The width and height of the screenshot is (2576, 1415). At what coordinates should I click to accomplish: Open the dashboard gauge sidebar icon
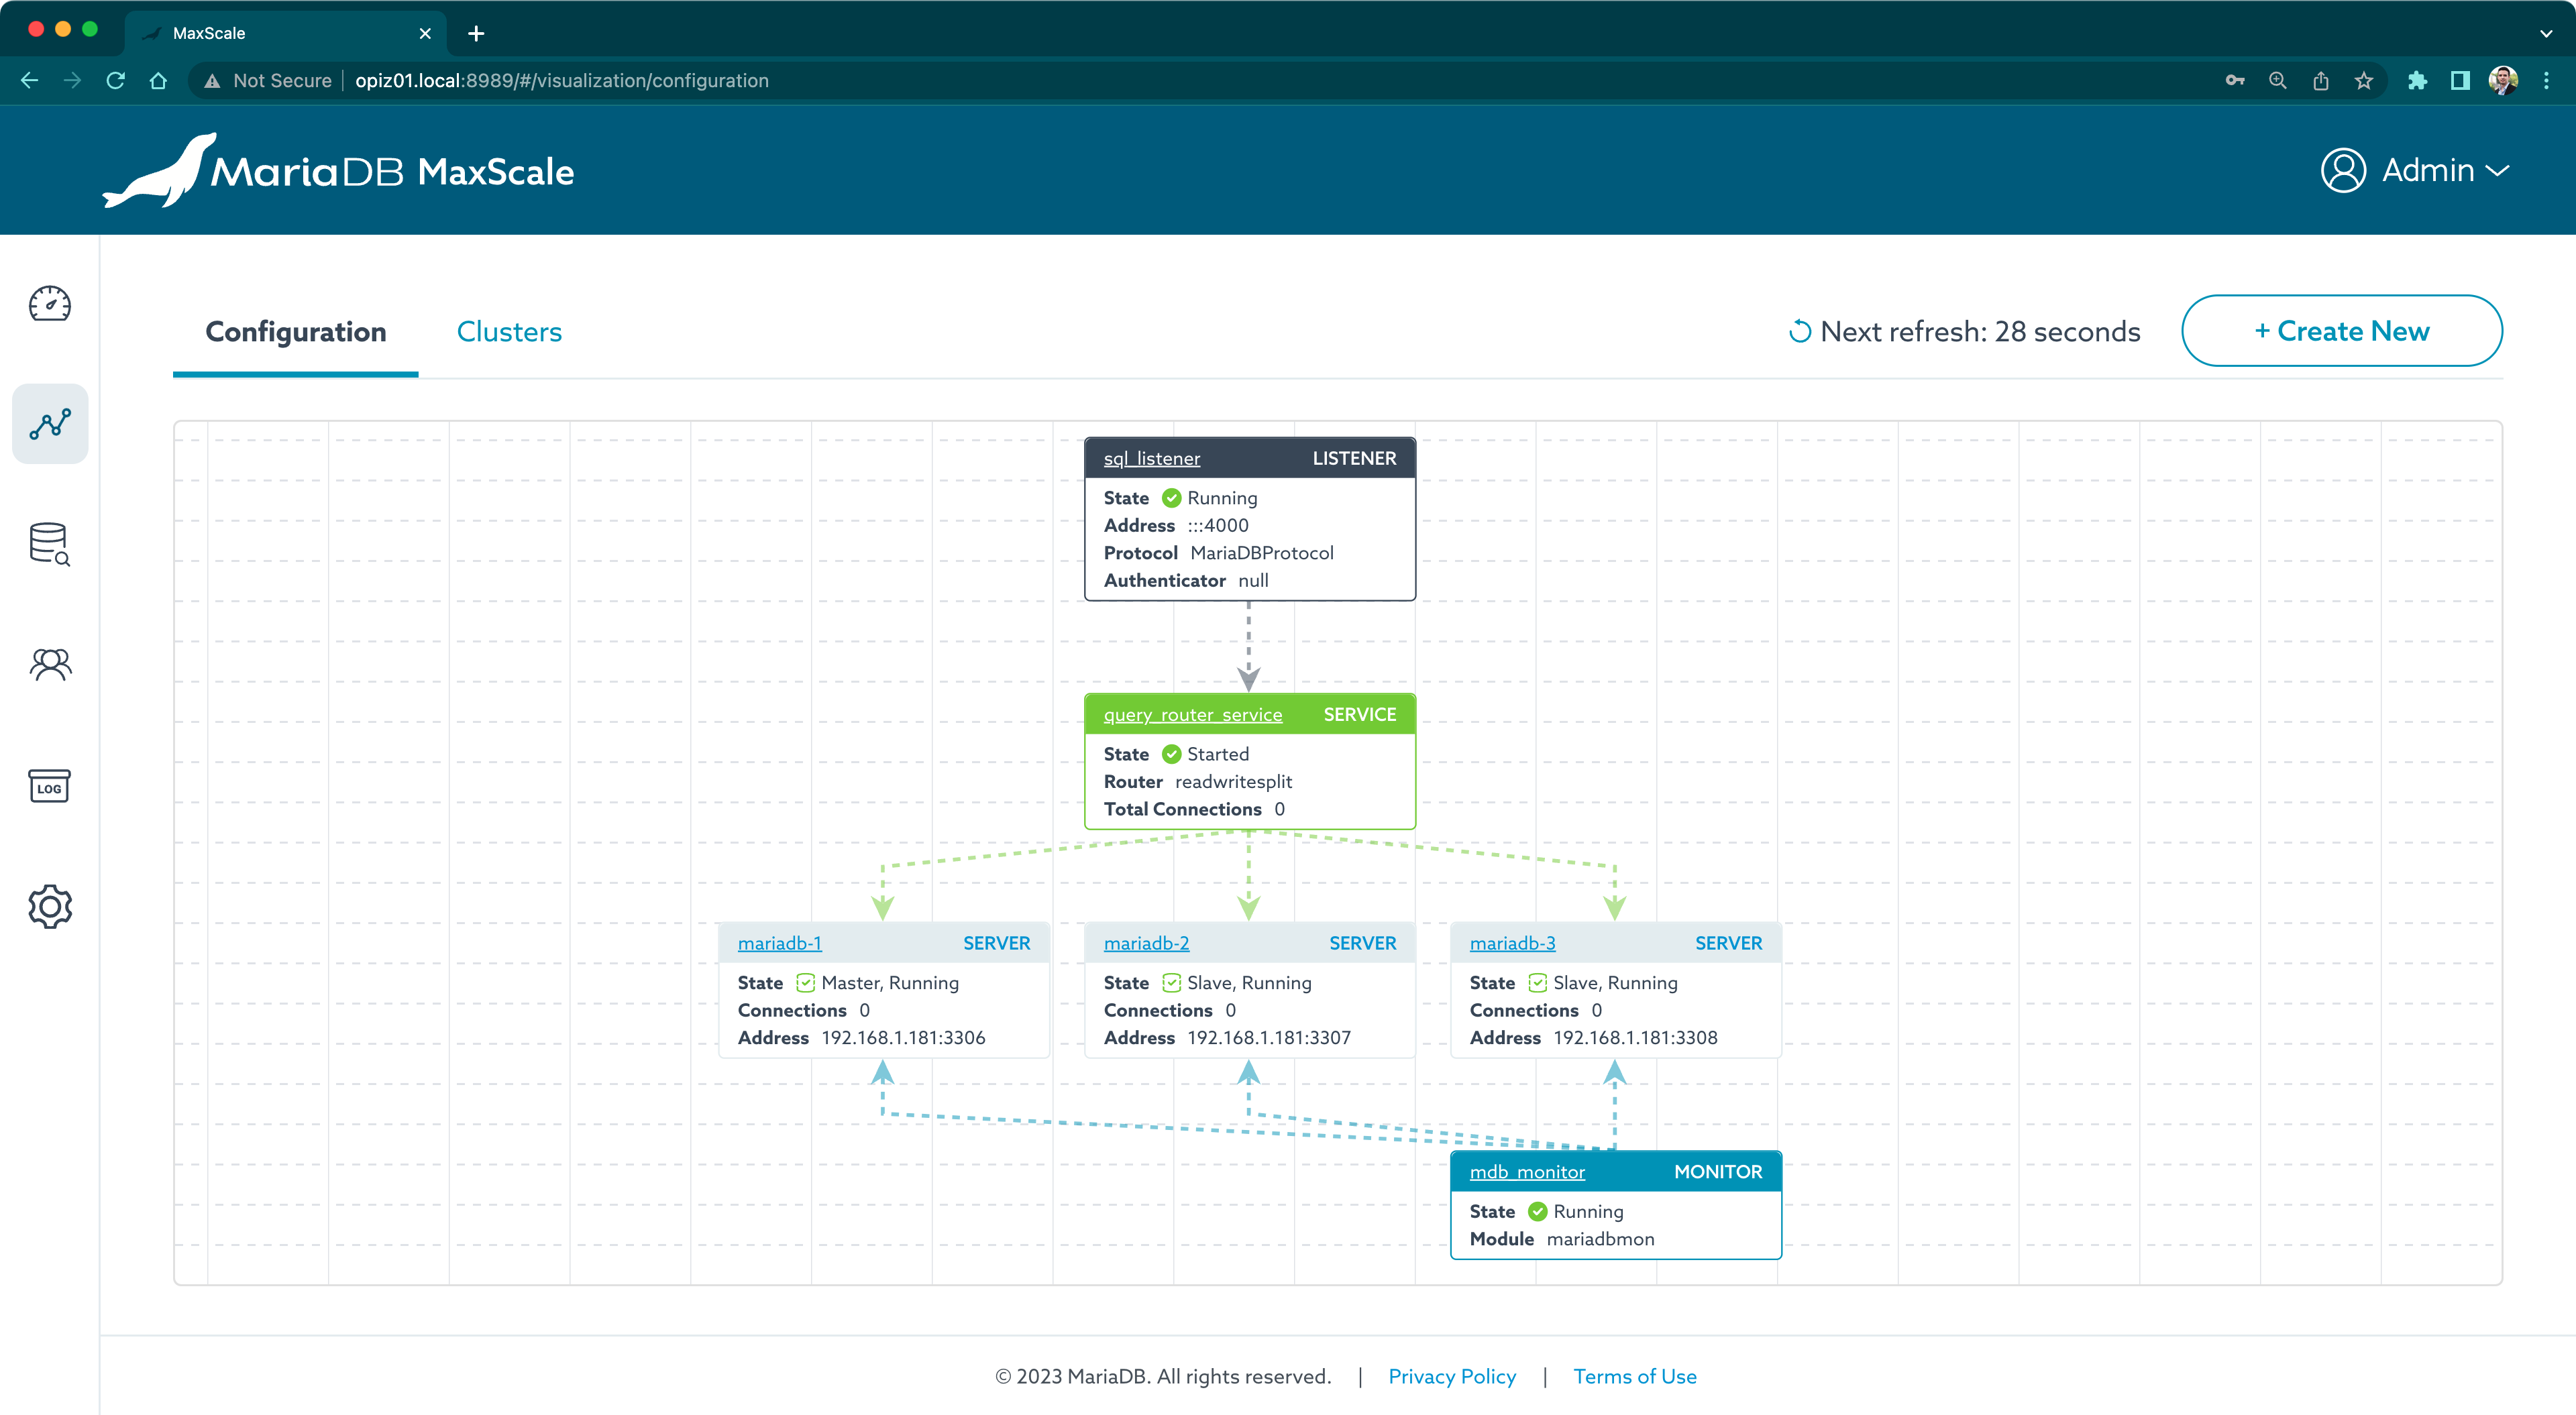(50, 304)
